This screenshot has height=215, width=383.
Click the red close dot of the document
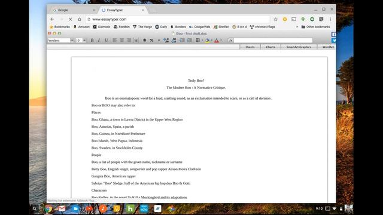49,33
